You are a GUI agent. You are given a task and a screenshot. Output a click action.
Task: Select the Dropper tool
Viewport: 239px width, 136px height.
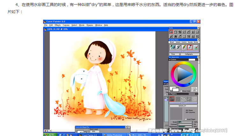[180, 36]
